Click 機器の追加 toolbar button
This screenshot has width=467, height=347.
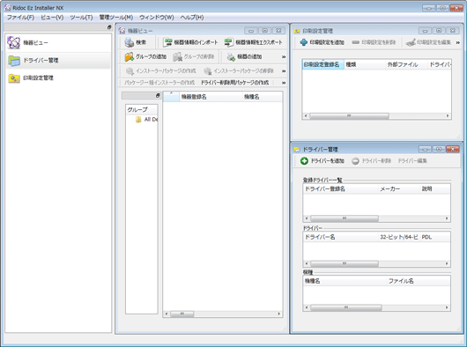245,56
